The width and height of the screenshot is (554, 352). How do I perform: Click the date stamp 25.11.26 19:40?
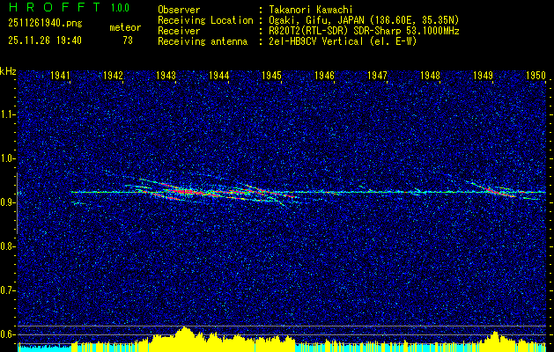tap(45, 40)
